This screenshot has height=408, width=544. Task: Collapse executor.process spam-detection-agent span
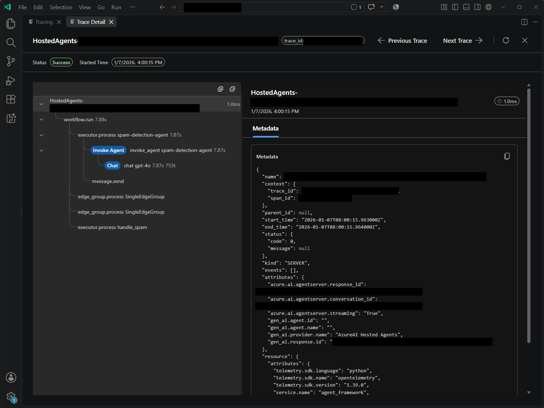pos(41,135)
